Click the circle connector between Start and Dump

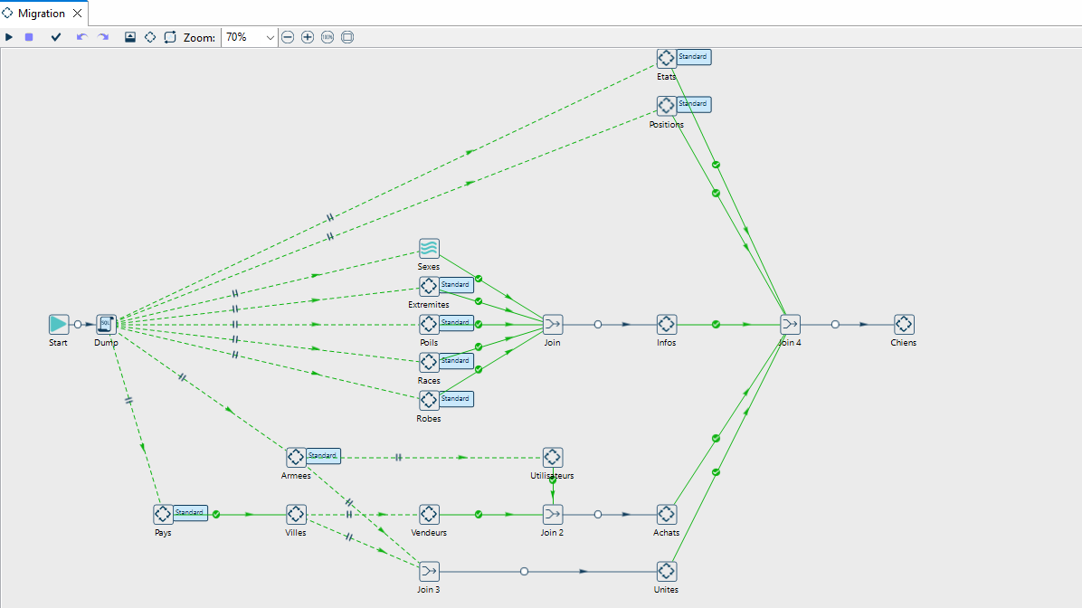[x=78, y=324]
